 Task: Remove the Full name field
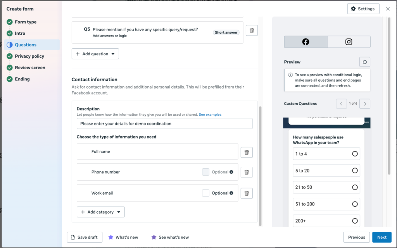(x=247, y=152)
